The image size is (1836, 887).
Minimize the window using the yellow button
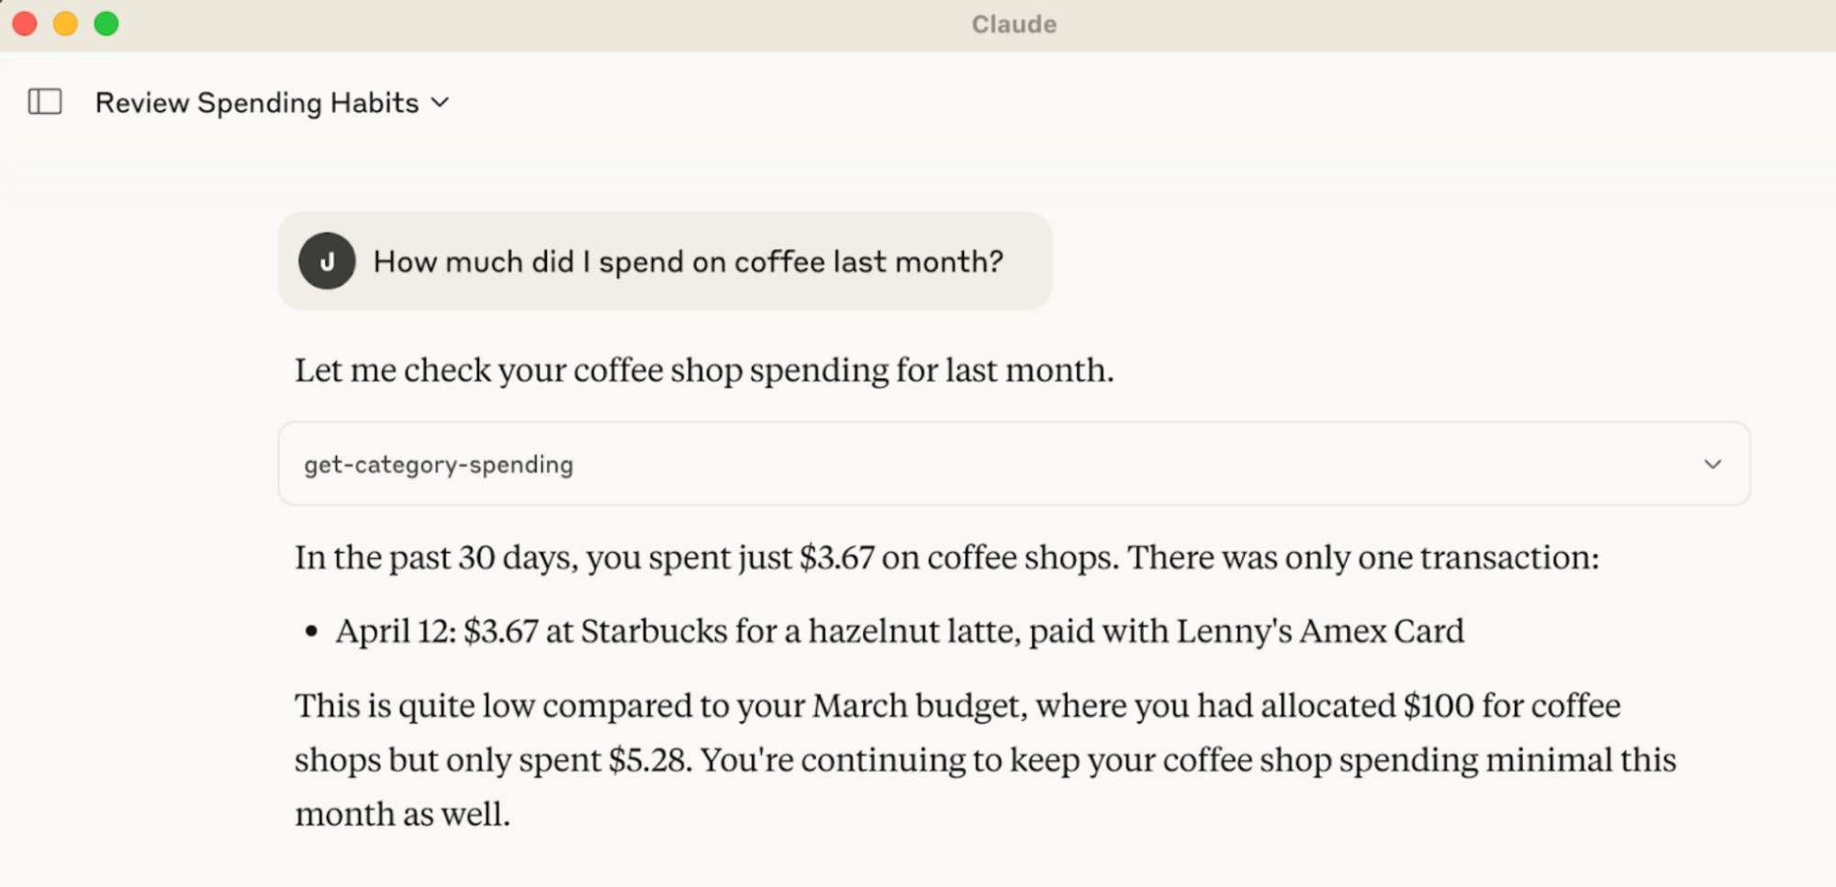tap(65, 24)
